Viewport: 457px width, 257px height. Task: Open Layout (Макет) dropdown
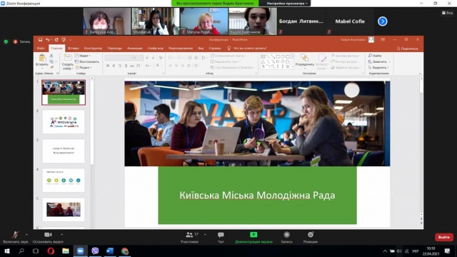click(x=83, y=56)
